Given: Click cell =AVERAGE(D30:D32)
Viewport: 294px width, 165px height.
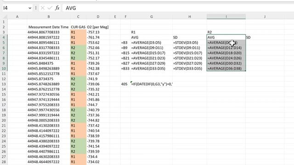Looking at the screenshot, I should click(226, 63).
